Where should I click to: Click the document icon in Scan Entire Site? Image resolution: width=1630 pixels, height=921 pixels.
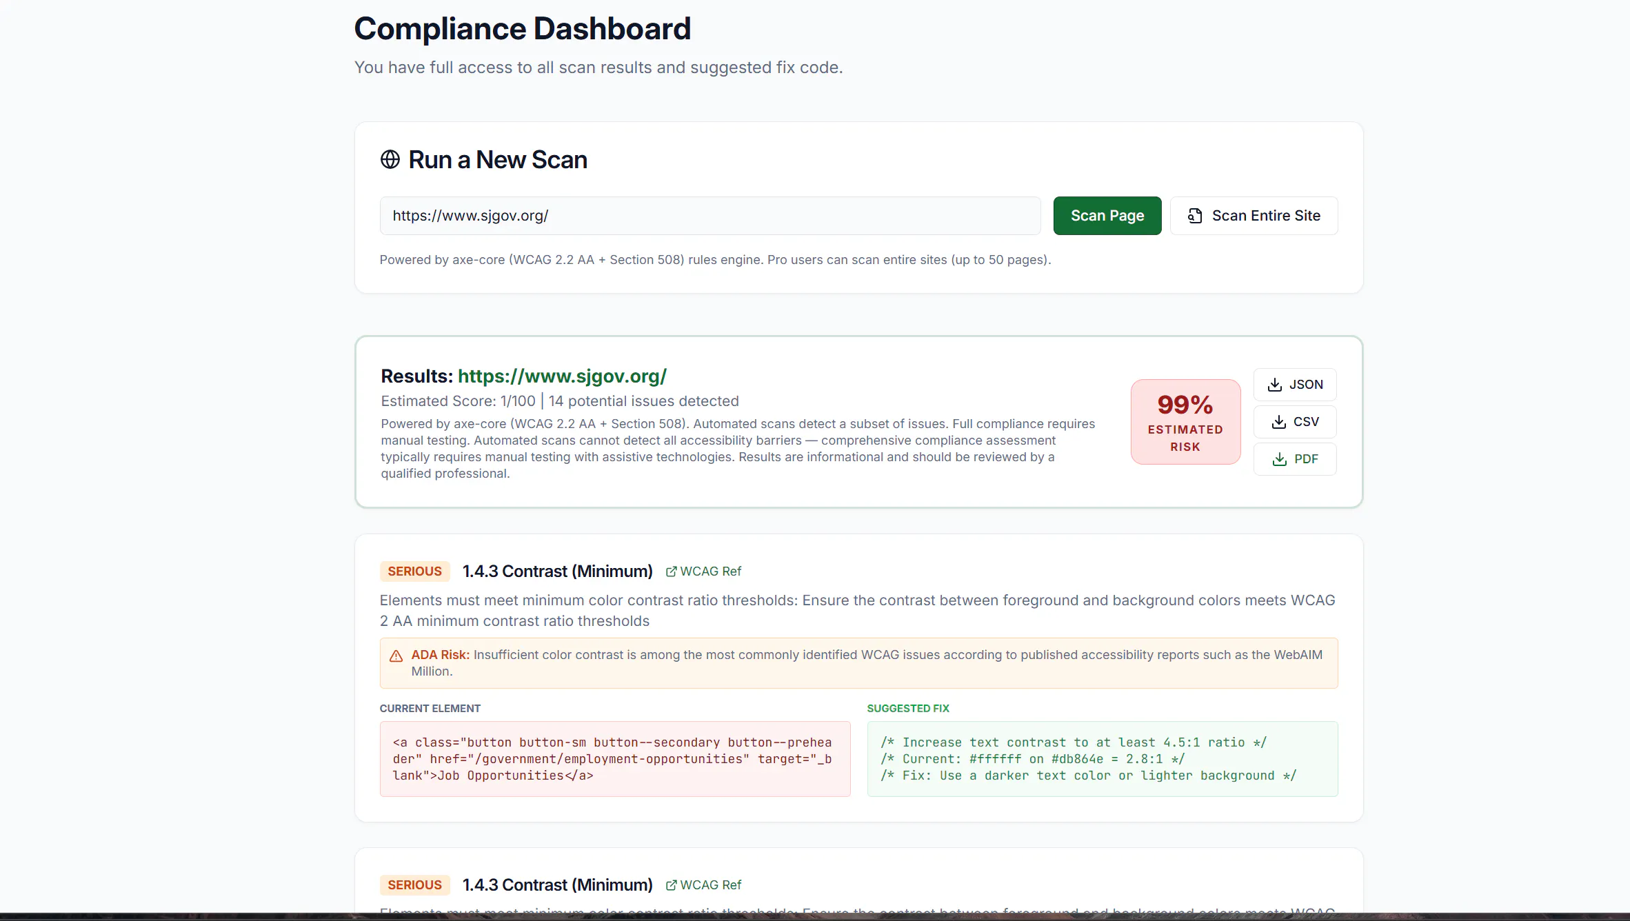pos(1195,216)
